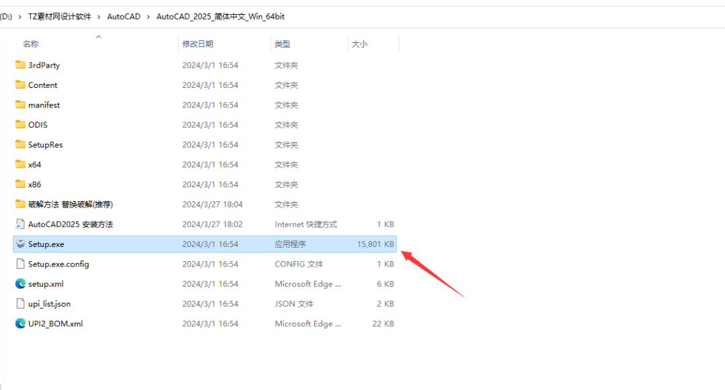Select the Setup.exe.config file name
This screenshot has width=725, height=390.
58,264
